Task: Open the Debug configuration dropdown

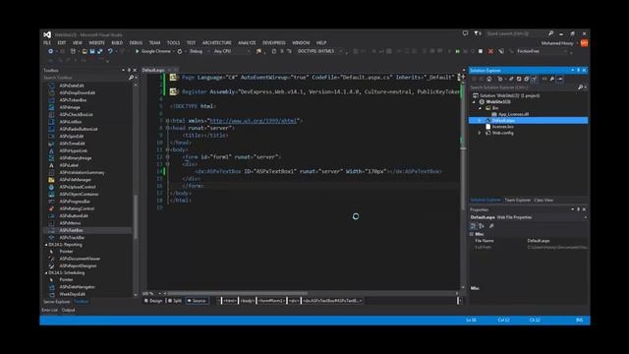Action: (199, 51)
